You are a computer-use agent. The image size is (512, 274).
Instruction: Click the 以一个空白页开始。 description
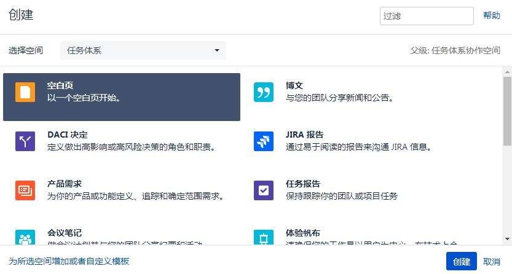pos(84,98)
